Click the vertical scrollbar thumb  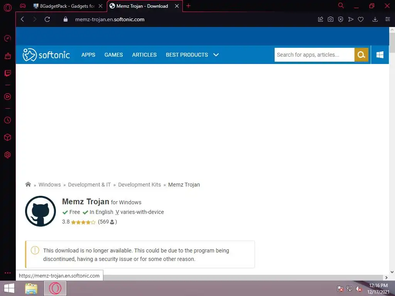[x=392, y=42]
